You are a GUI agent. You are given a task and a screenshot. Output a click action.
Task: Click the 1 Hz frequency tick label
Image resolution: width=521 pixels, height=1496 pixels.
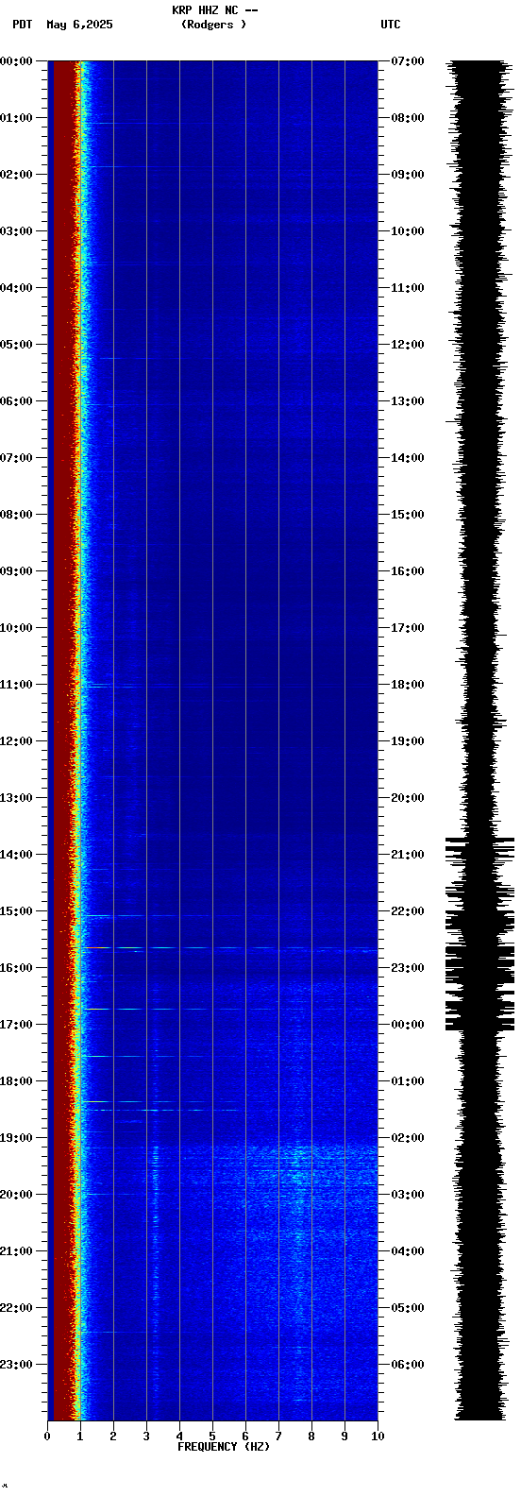pos(80,1436)
